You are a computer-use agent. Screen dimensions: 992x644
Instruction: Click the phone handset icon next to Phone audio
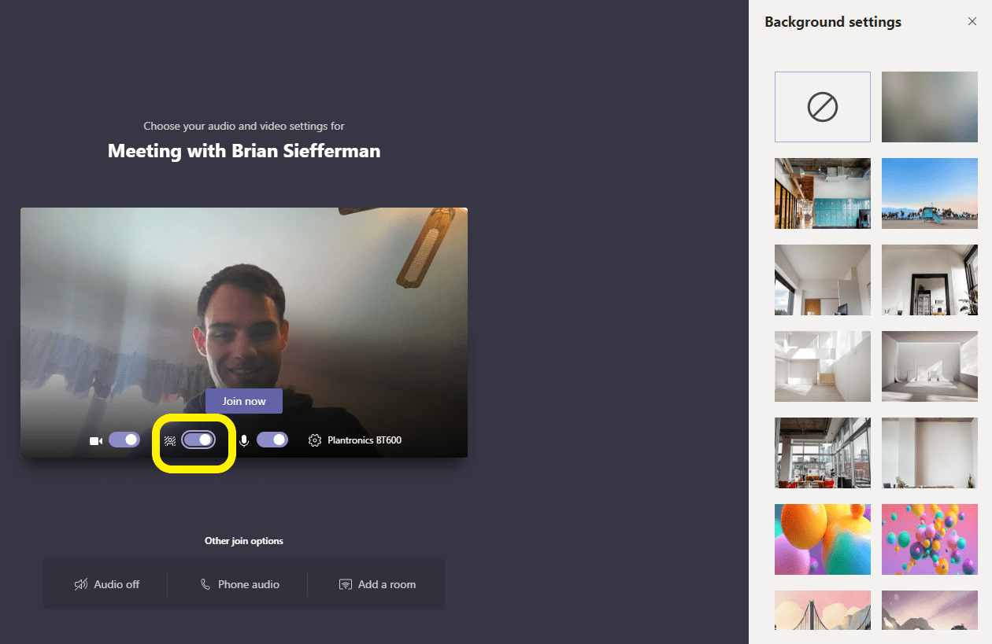(205, 584)
